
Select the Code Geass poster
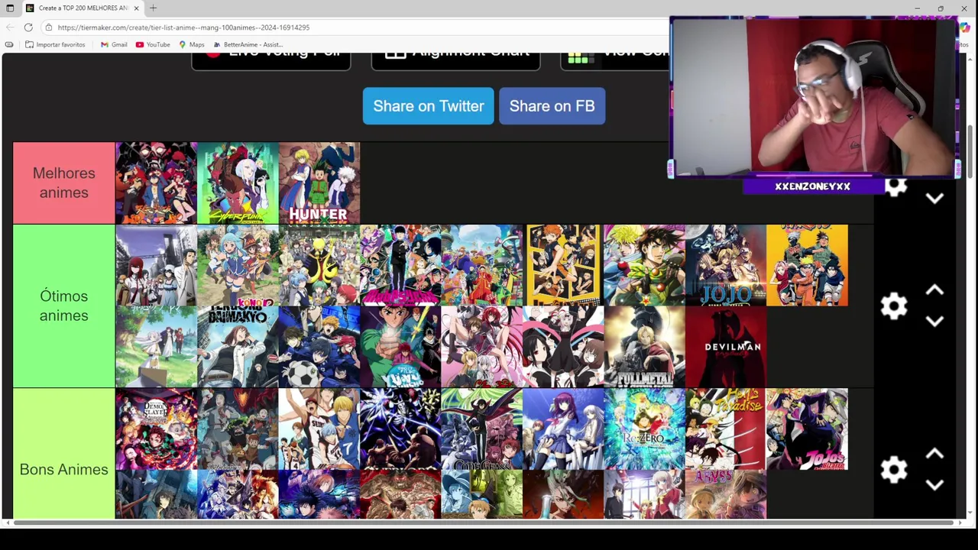(x=481, y=429)
